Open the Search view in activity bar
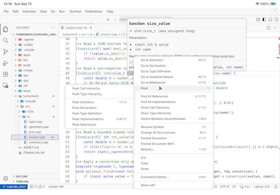The height and width of the screenshot is (195, 280). click(6, 40)
